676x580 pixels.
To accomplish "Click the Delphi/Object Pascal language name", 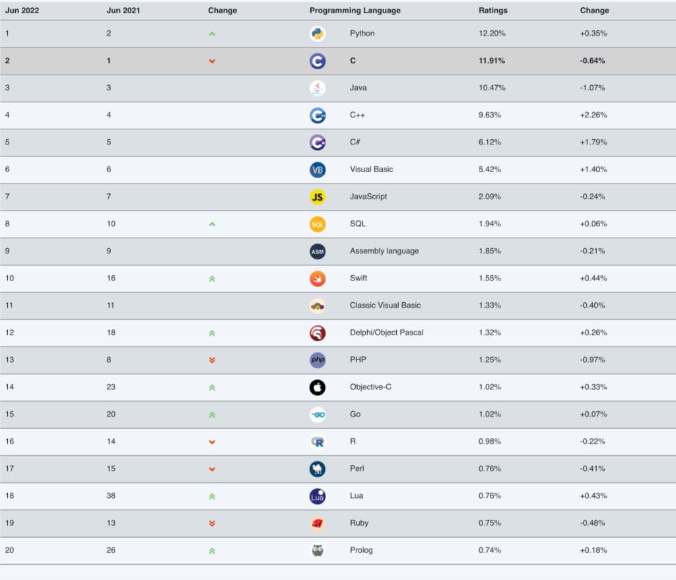I will tap(386, 333).
